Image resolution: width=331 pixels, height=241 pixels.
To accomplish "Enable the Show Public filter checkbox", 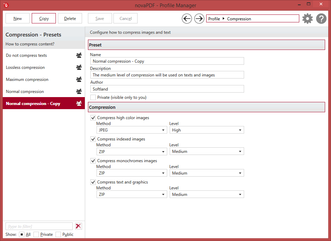I will 58,234.
